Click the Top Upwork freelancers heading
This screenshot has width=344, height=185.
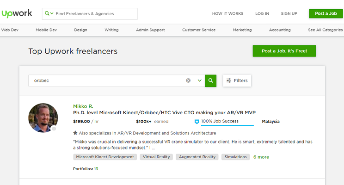tap(73, 51)
